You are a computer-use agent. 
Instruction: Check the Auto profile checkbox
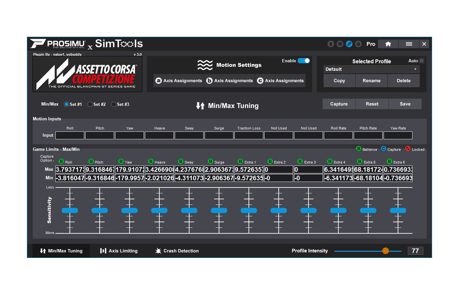click(422, 61)
